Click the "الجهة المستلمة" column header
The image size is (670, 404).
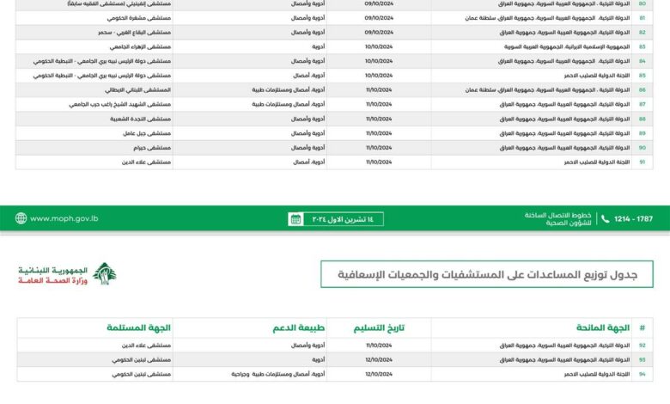[x=138, y=327]
